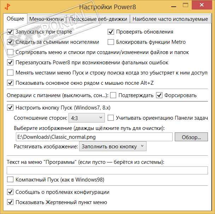Click the Программы menu text input field
The image size is (215, 214).
click(107, 170)
